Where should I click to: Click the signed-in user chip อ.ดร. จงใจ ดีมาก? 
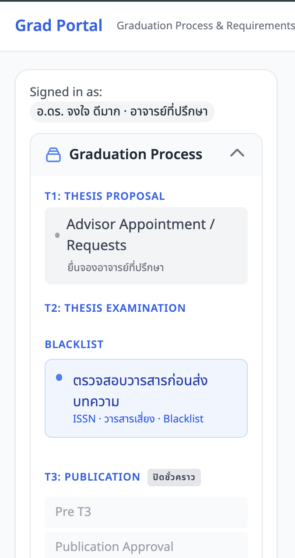[122, 112]
